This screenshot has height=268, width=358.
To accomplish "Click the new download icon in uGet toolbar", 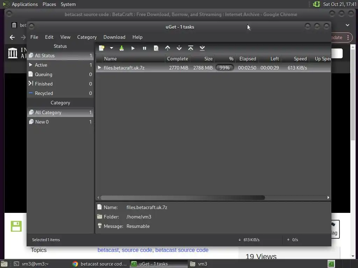I will point(102,48).
